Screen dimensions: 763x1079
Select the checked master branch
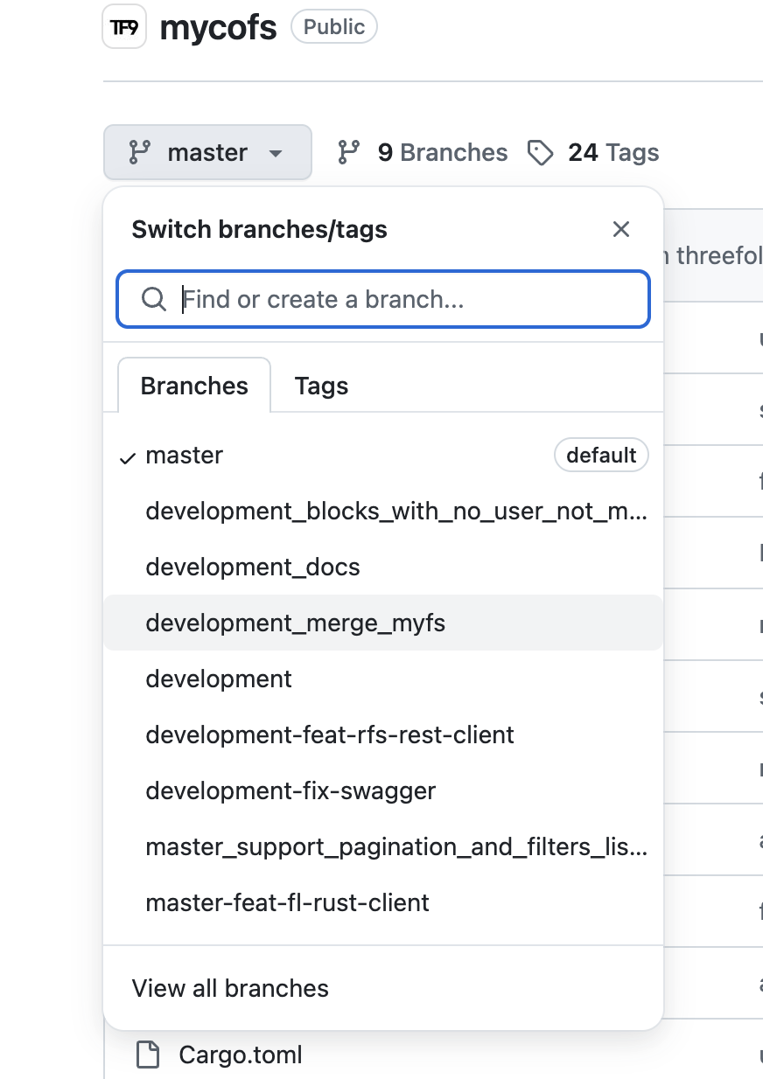pos(185,456)
